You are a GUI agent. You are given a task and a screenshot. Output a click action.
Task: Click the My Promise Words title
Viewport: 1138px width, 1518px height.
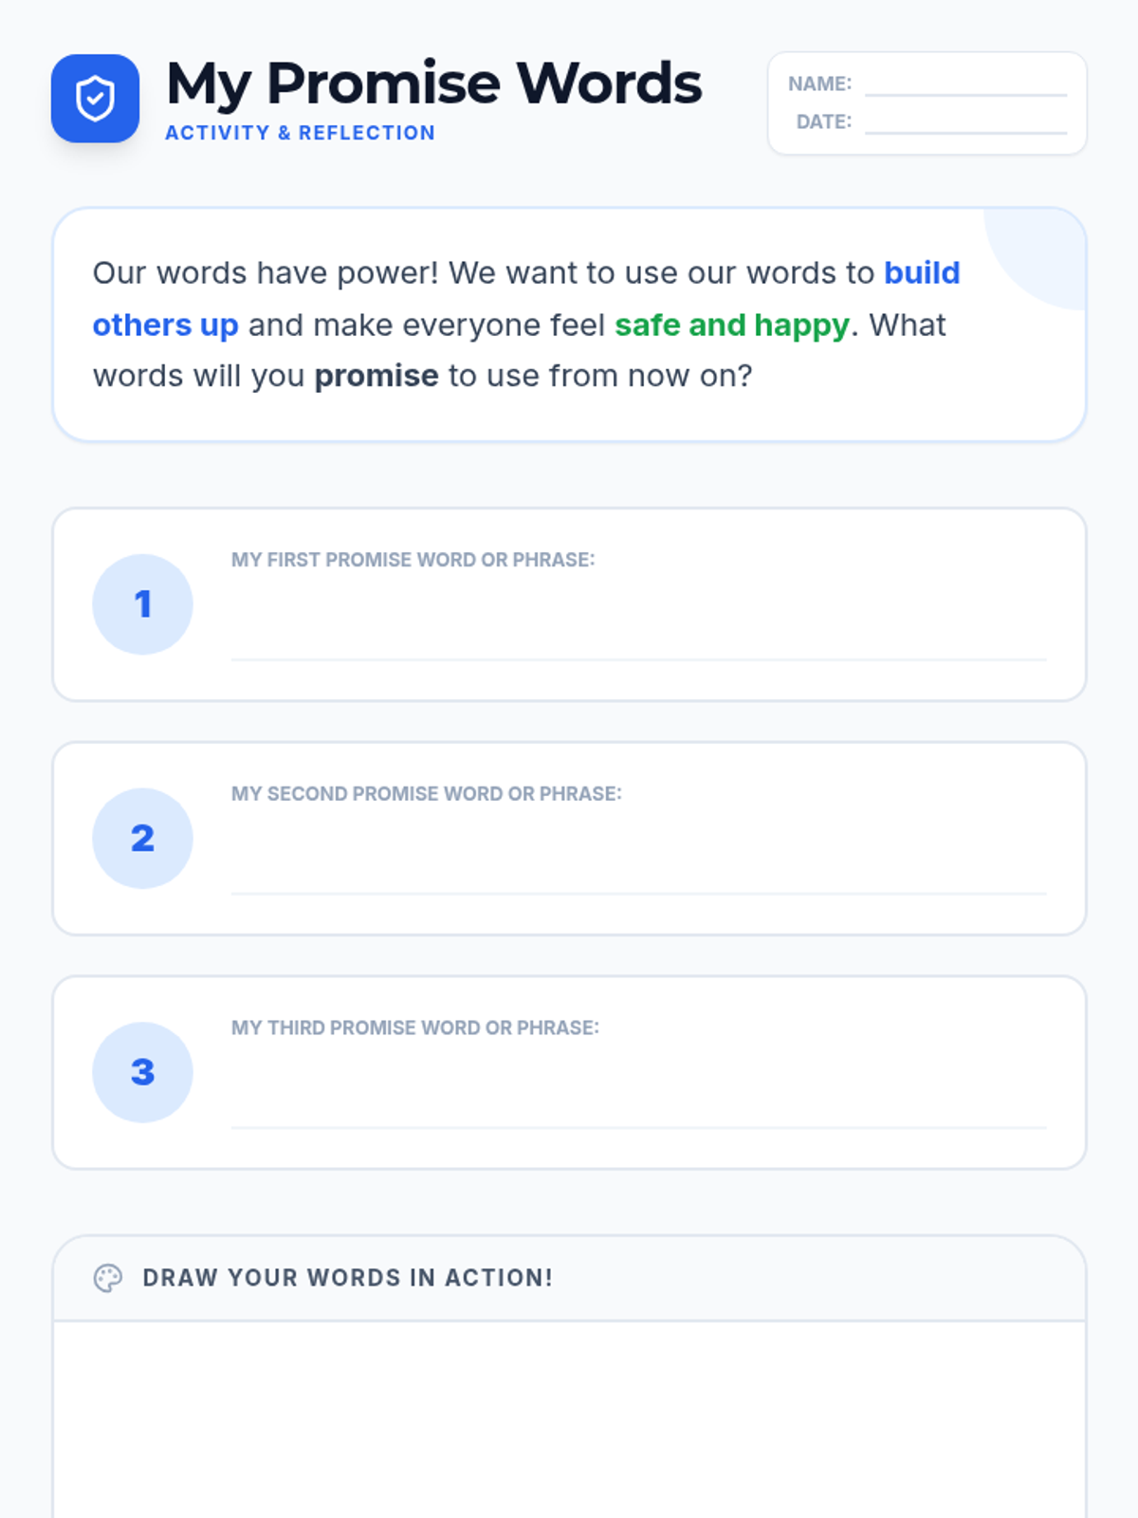pos(433,83)
